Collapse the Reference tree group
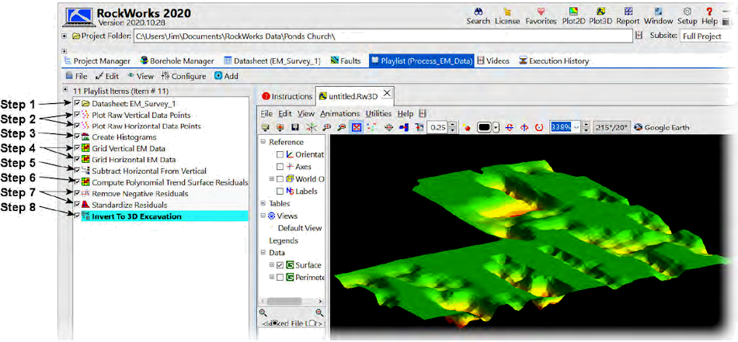The image size is (738, 342). click(263, 142)
